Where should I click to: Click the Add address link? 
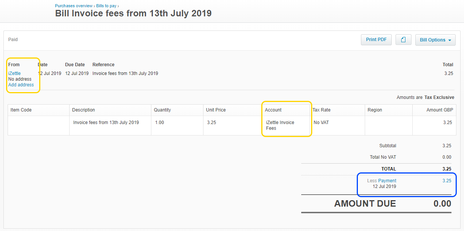click(21, 85)
